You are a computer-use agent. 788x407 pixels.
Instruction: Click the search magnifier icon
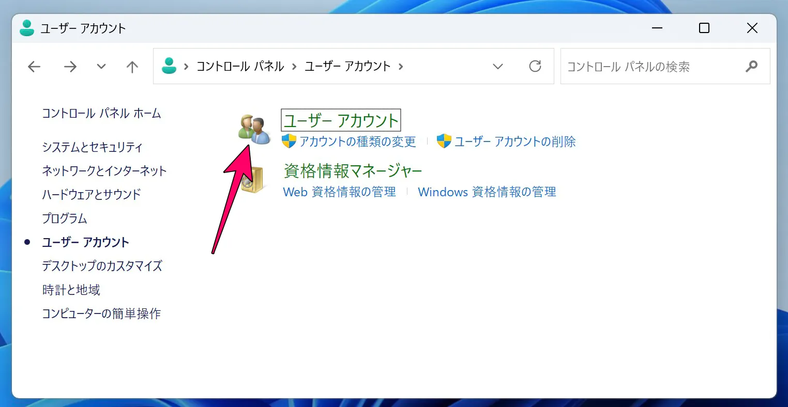coord(752,66)
